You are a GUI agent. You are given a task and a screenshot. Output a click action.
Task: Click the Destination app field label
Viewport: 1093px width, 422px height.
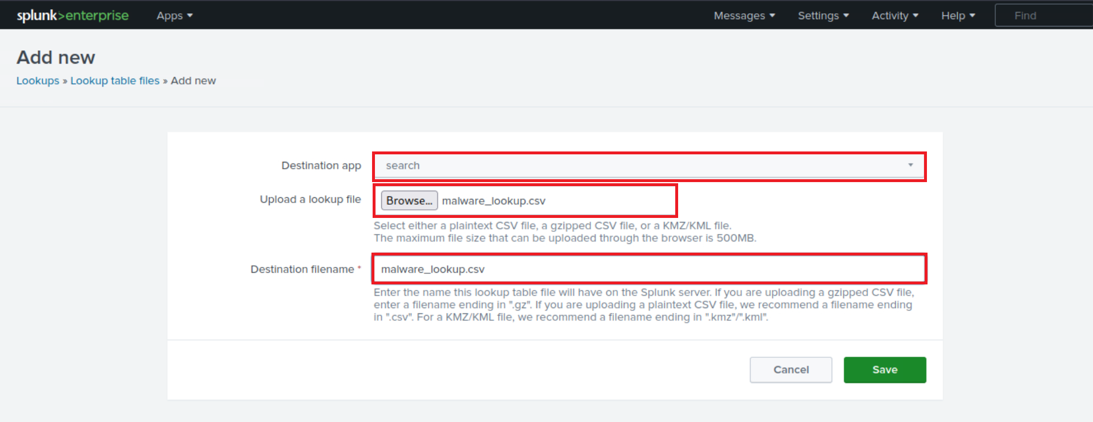pyautogui.click(x=321, y=166)
